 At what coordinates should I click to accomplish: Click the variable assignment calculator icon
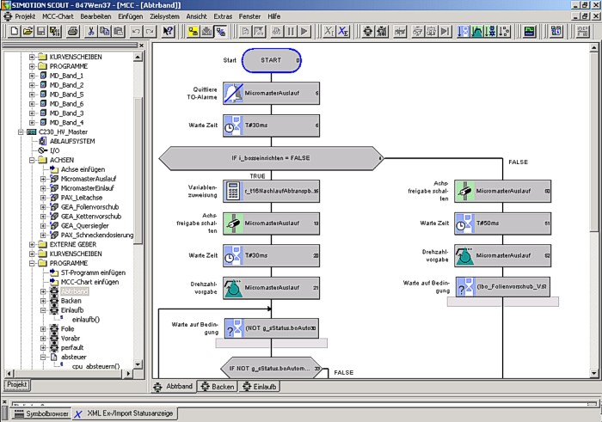click(235, 190)
